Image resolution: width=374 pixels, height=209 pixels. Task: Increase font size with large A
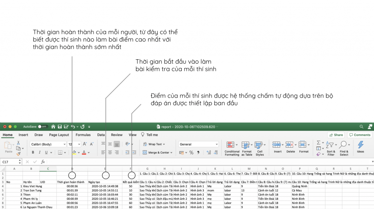click(x=85, y=144)
